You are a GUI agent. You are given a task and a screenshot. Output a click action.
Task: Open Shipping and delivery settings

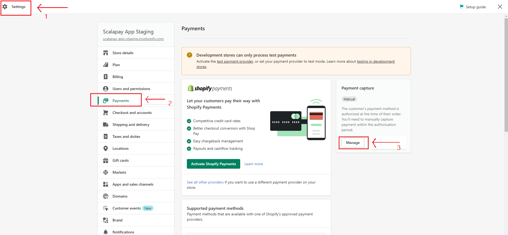[x=136, y=125]
